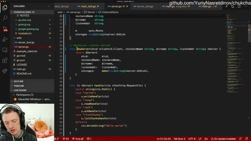The width and height of the screenshot is (251, 141).
Task: Open the Explorer view in activity bar
Action: [5, 7]
